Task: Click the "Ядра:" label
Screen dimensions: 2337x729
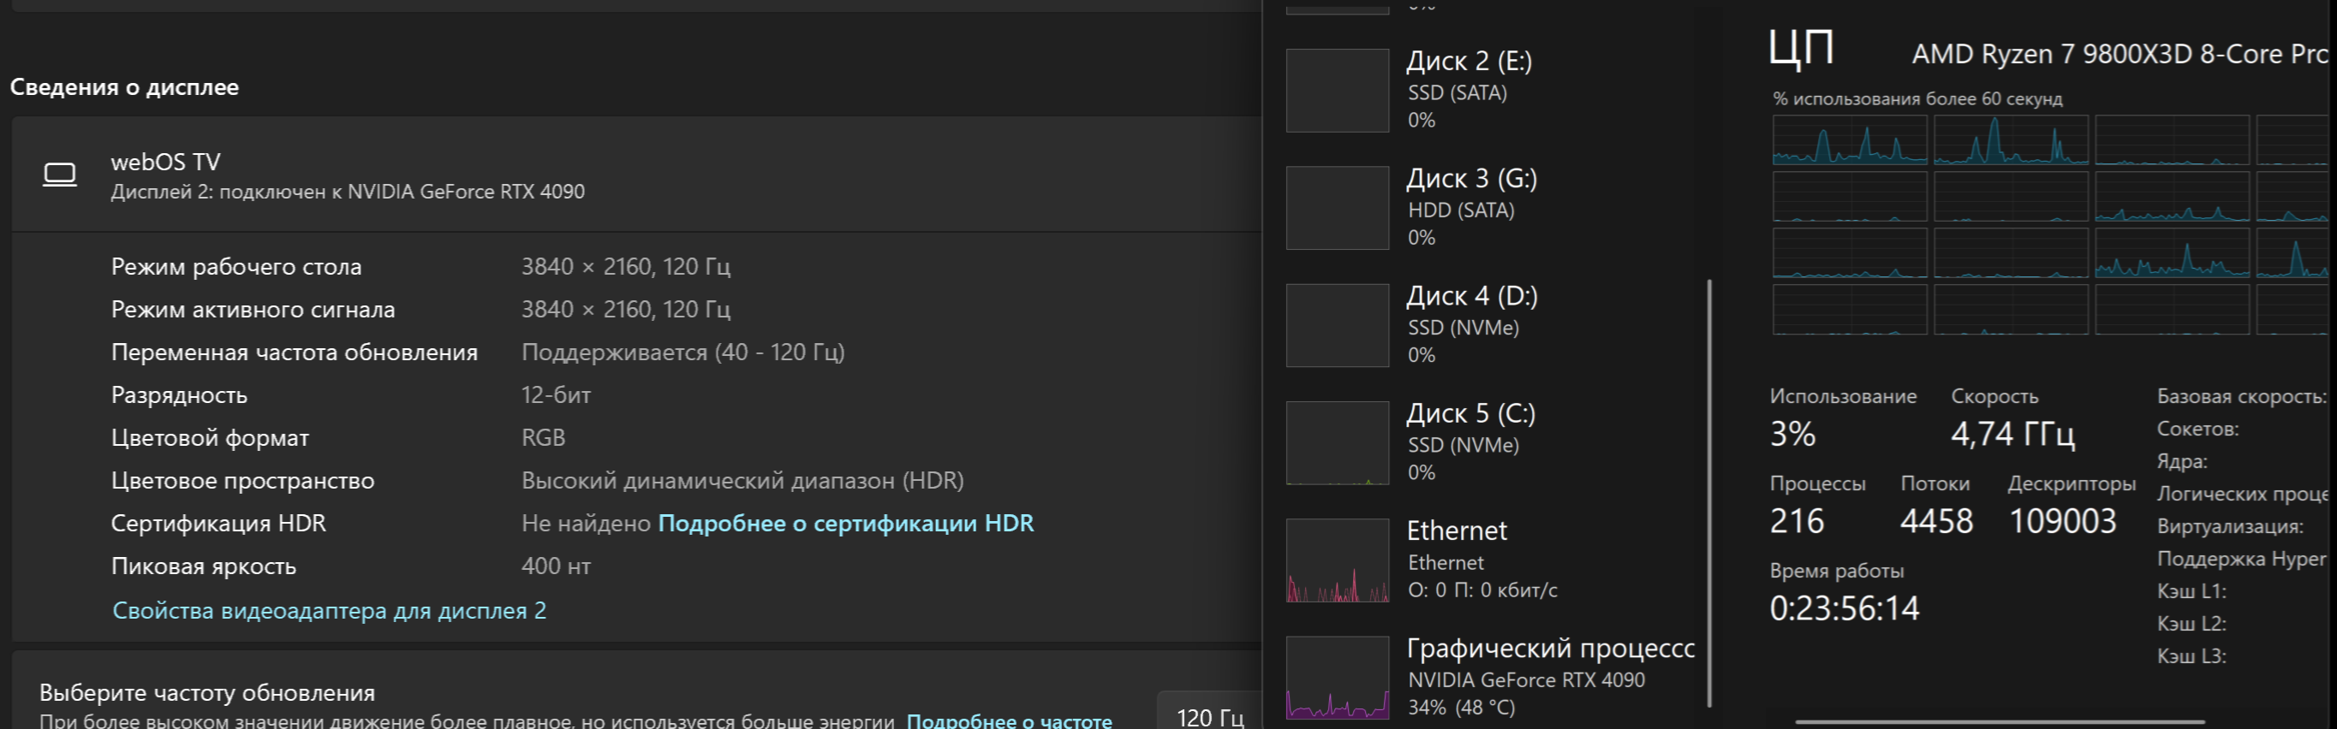Action: coord(2182,461)
